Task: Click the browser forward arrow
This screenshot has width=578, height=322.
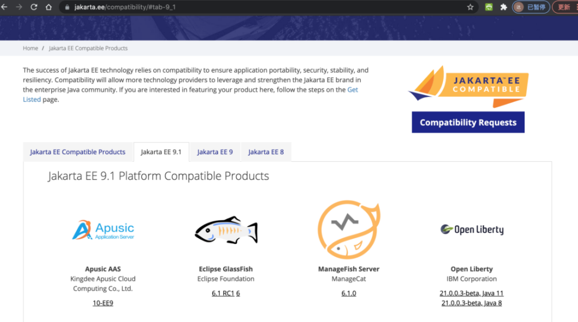Action: tap(19, 8)
